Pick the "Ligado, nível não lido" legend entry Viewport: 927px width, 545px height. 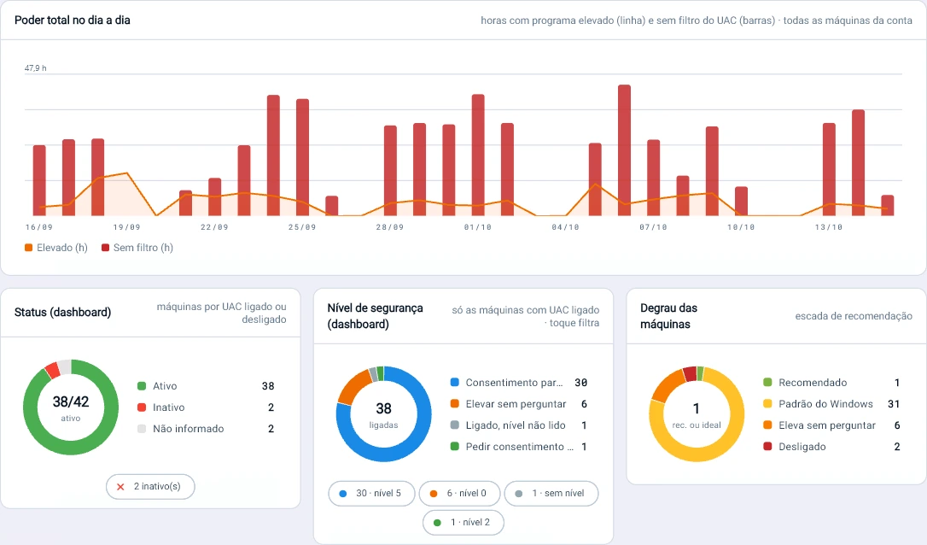click(519, 425)
